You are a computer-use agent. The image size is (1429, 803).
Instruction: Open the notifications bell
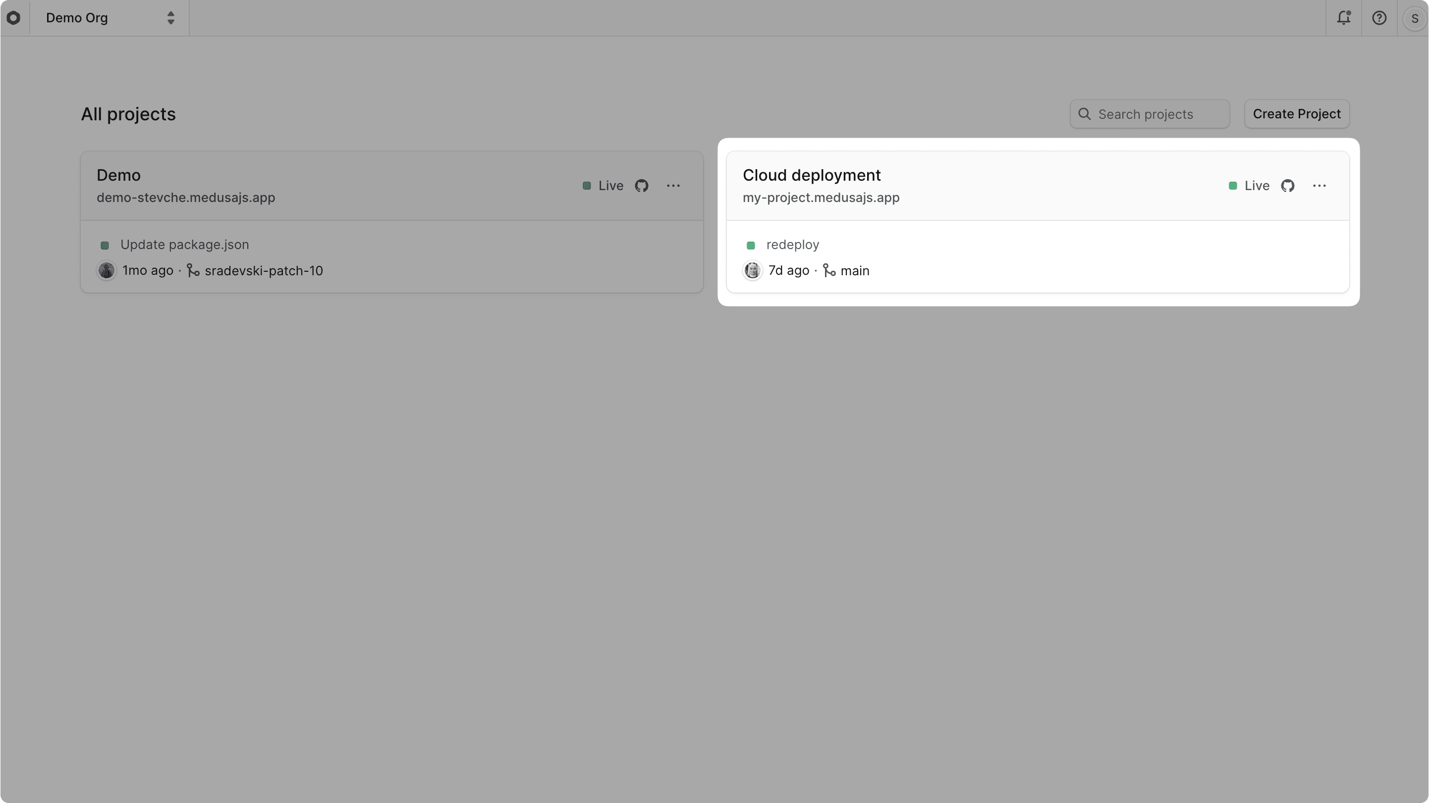1344,18
